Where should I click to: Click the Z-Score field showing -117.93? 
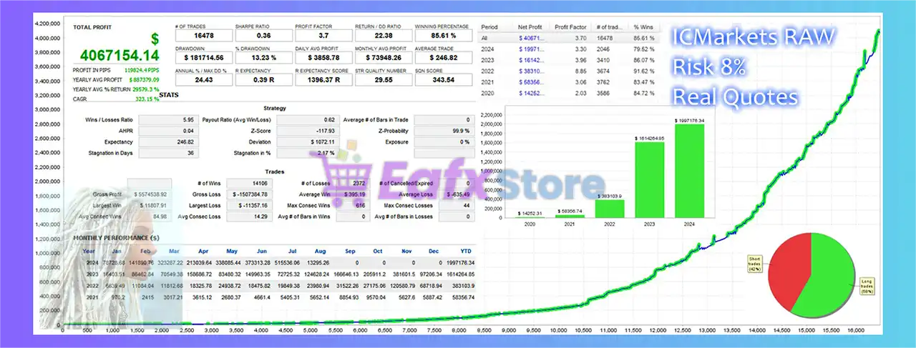pos(306,131)
